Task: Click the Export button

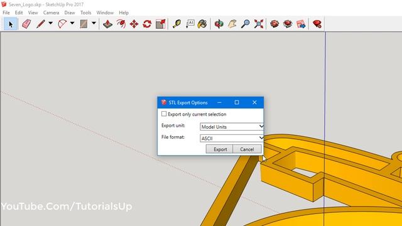Action: pyautogui.click(x=219, y=149)
